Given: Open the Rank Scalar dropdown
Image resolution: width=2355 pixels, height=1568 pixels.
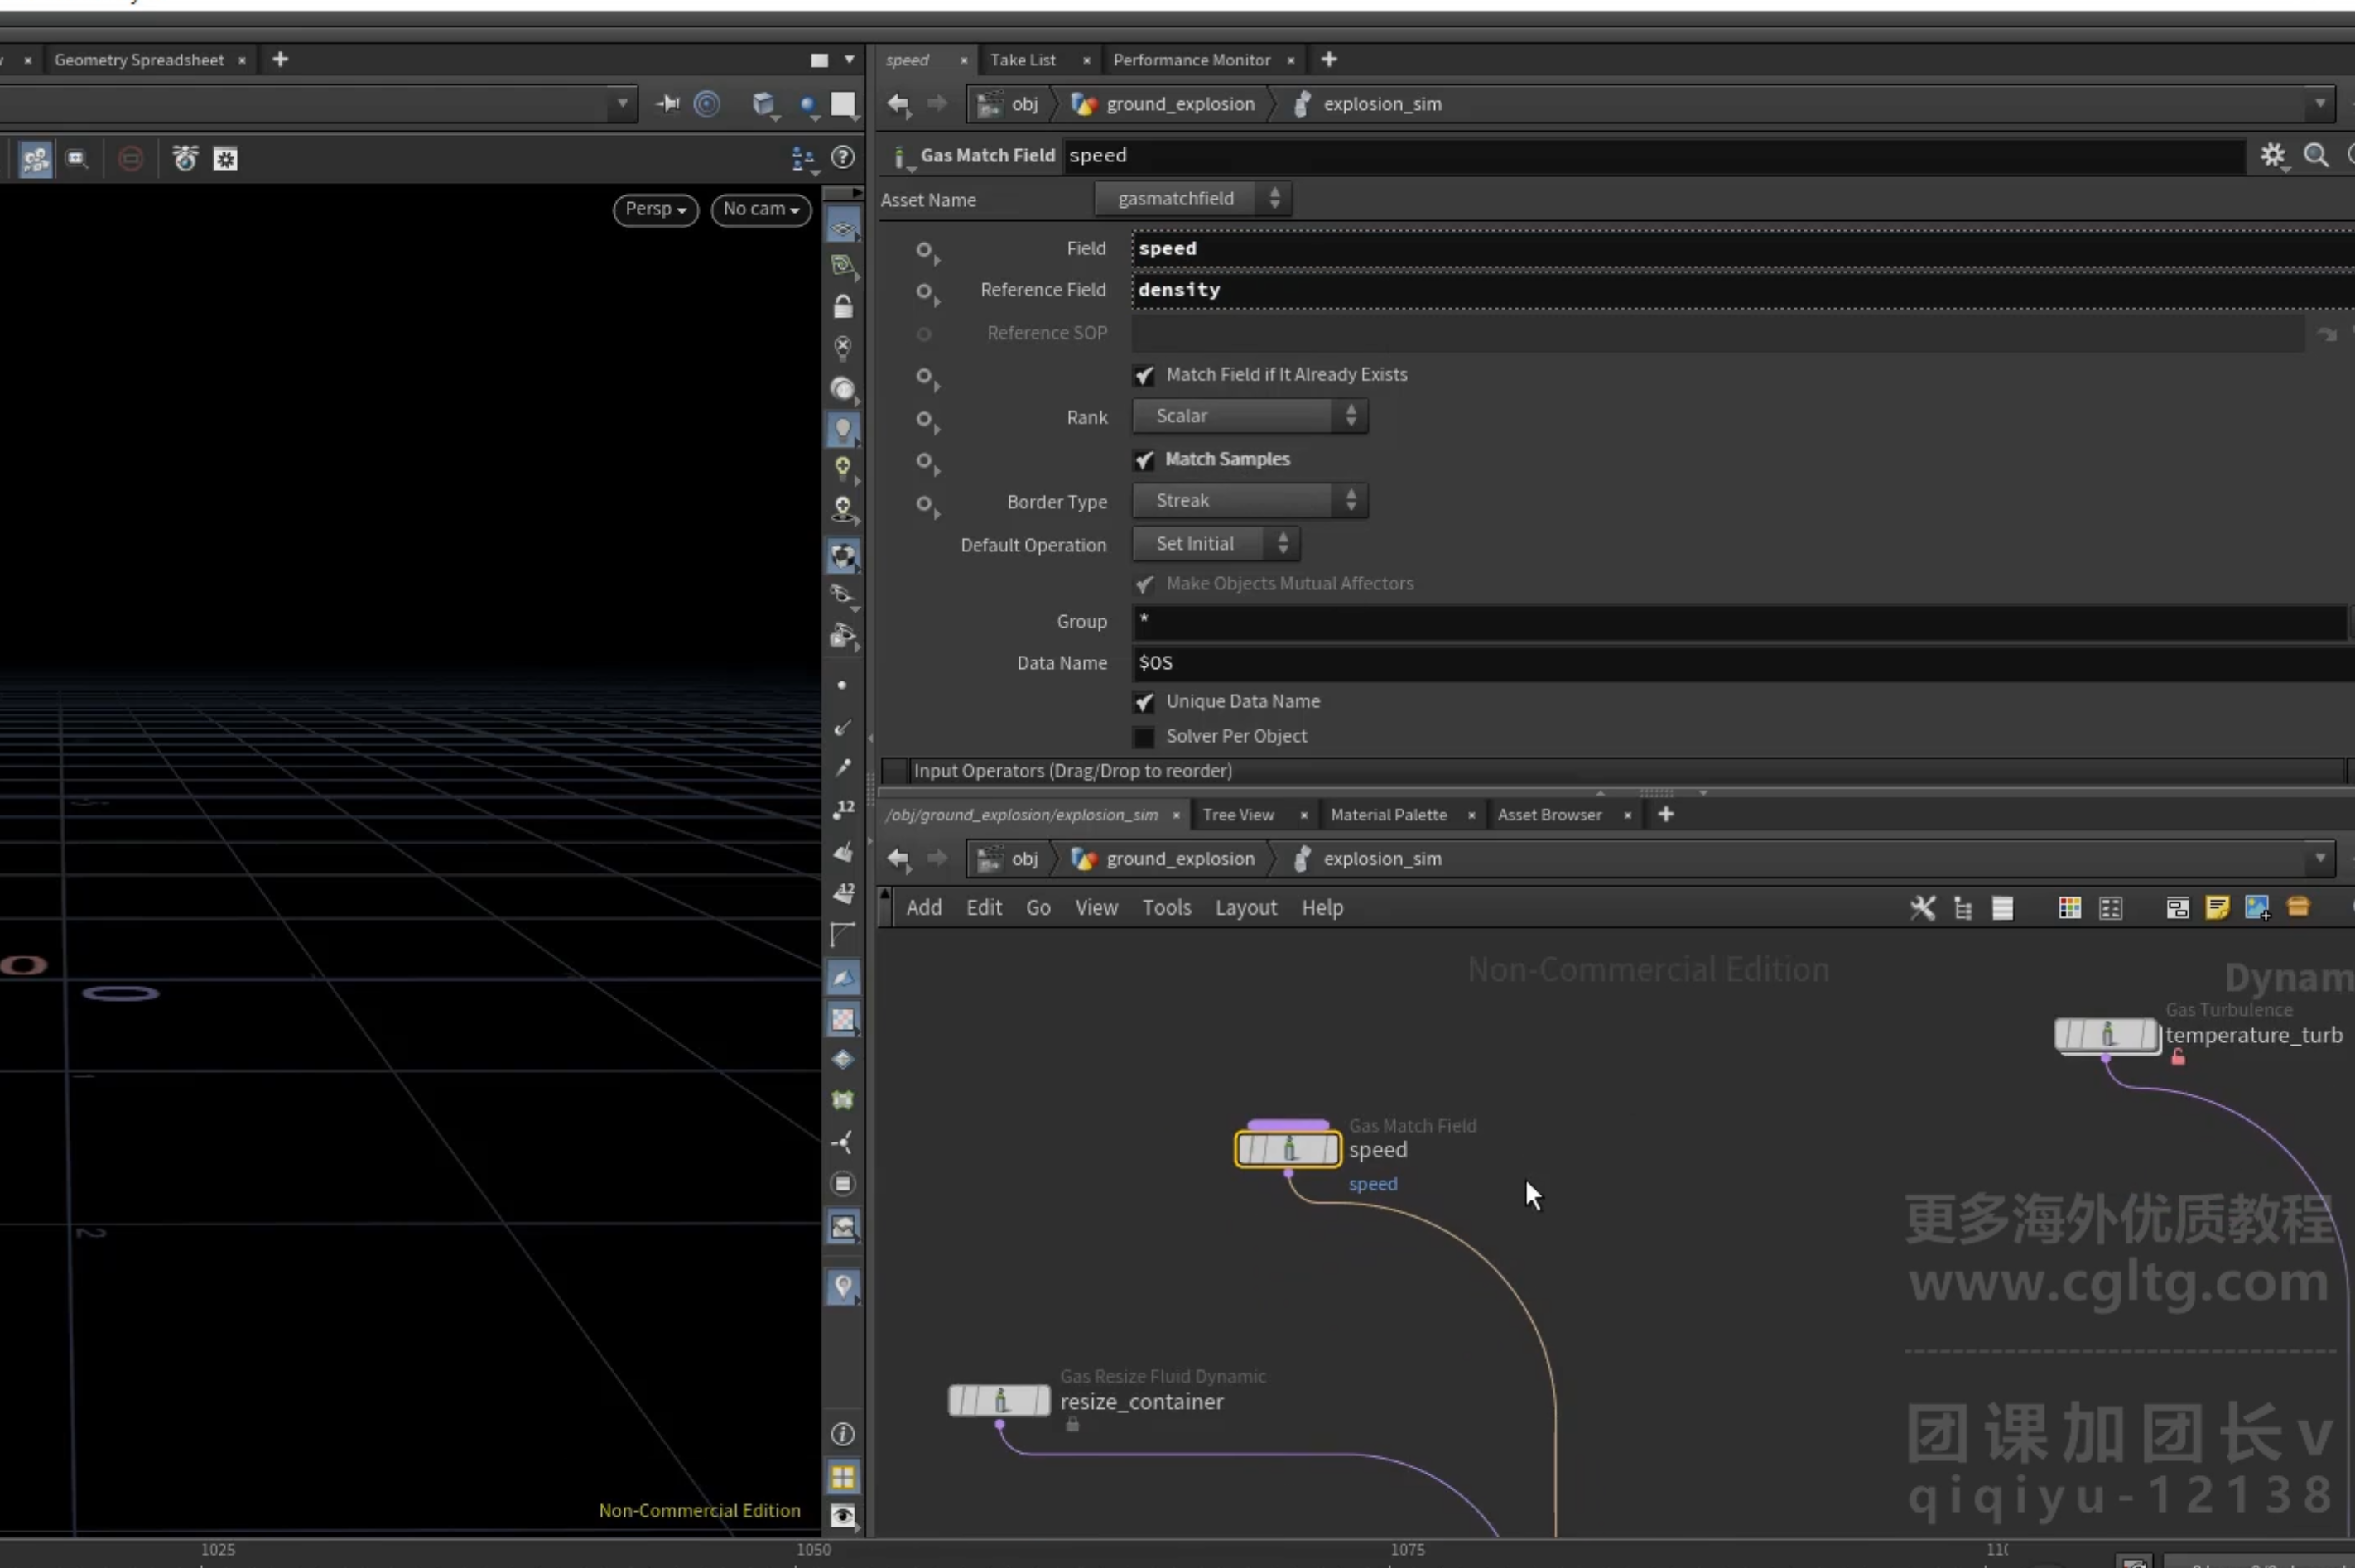Looking at the screenshot, I should pos(1250,416).
